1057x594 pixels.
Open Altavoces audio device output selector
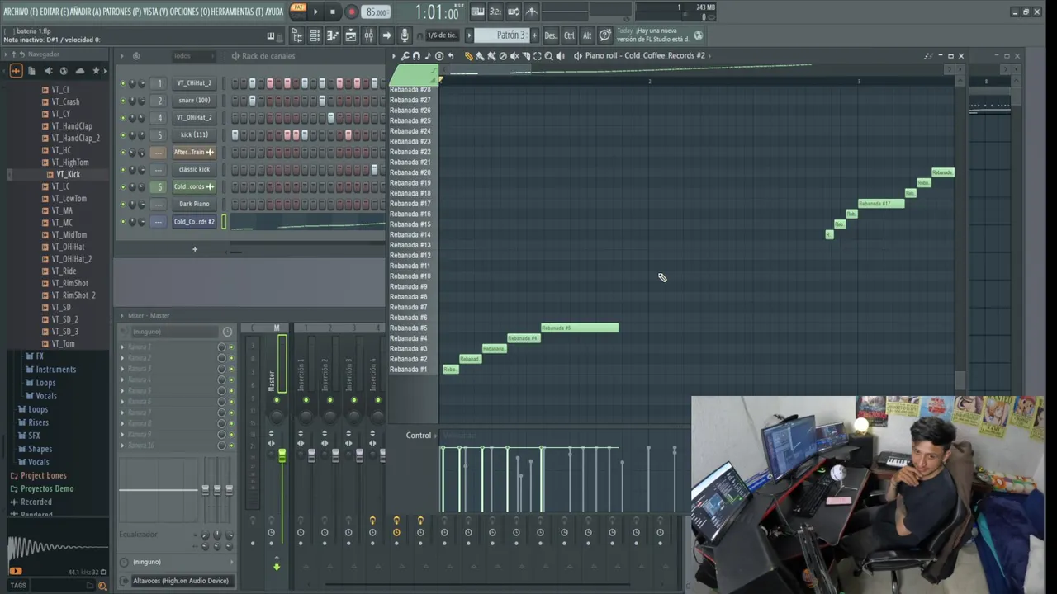coord(181,581)
